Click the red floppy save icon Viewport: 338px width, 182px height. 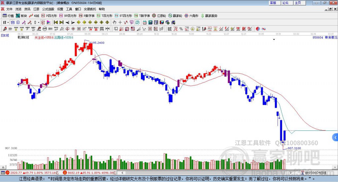(x=162, y=22)
